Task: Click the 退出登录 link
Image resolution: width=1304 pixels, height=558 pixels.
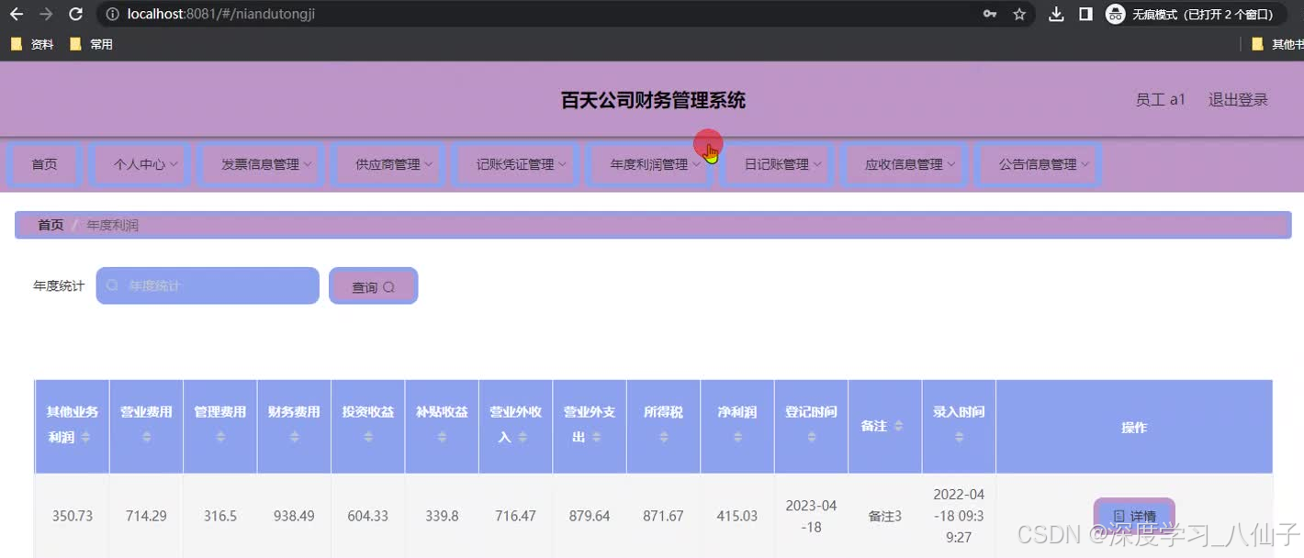Action: tap(1238, 99)
